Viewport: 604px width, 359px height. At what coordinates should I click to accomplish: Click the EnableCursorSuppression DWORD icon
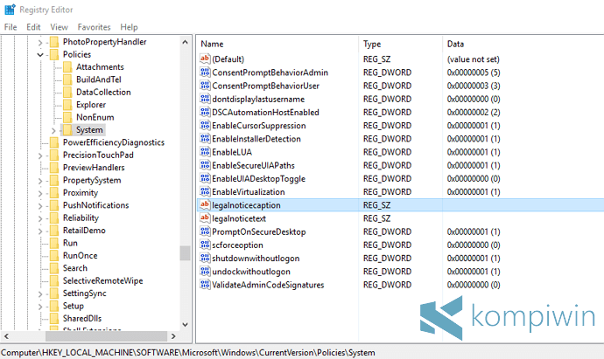pyautogui.click(x=205, y=125)
